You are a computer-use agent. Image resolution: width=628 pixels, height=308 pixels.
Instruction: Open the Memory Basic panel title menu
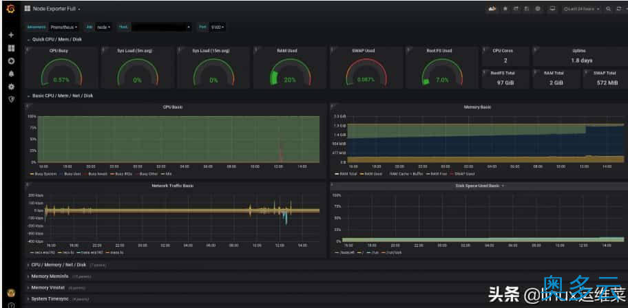coord(477,107)
